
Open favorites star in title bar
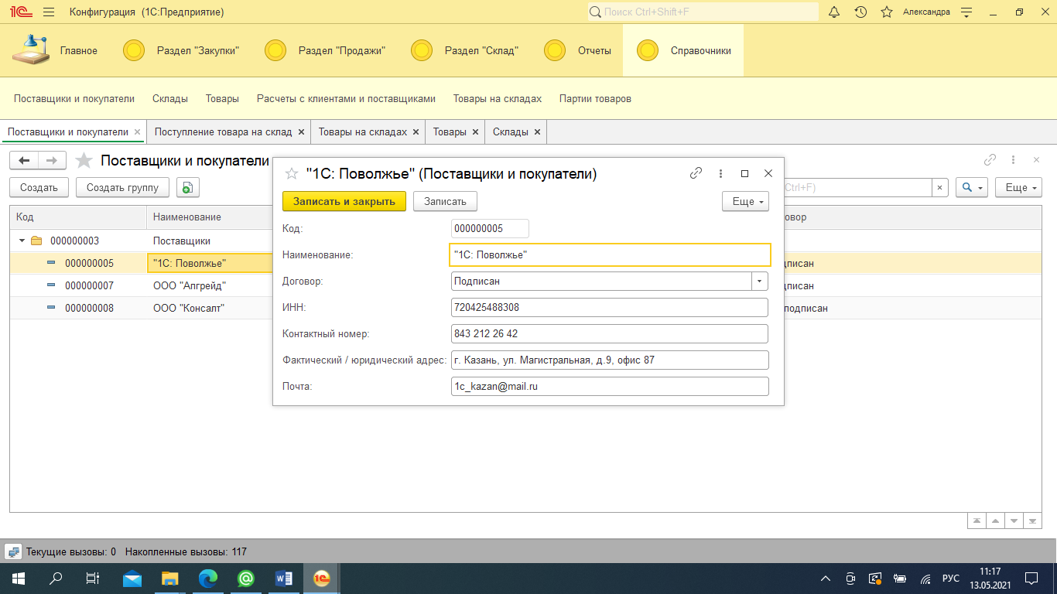coord(887,12)
